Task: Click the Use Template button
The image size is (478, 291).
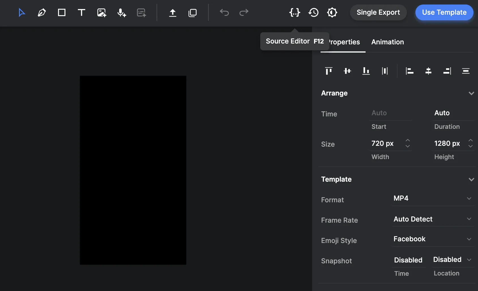Action: click(444, 12)
